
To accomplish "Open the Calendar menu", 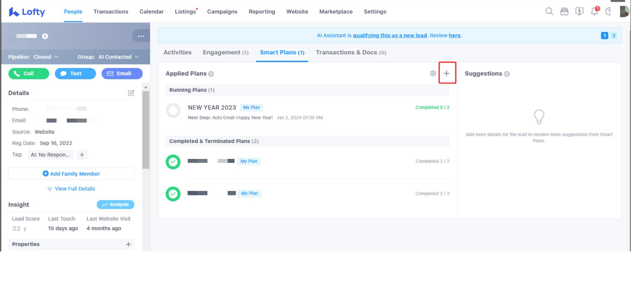I will point(152,12).
